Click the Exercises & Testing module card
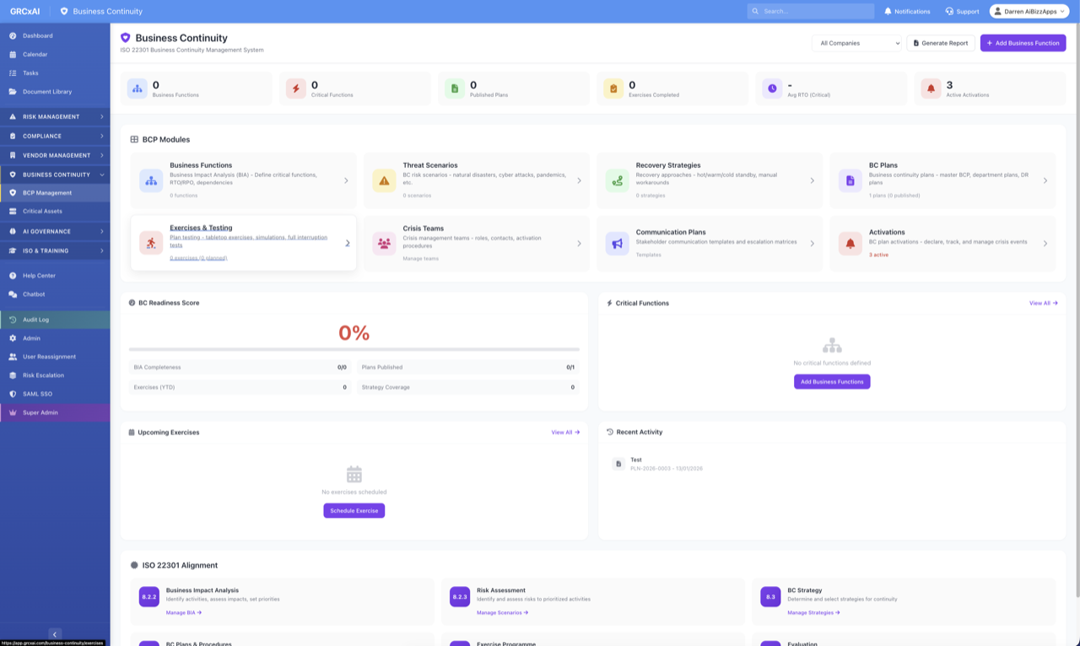 pyautogui.click(x=243, y=243)
